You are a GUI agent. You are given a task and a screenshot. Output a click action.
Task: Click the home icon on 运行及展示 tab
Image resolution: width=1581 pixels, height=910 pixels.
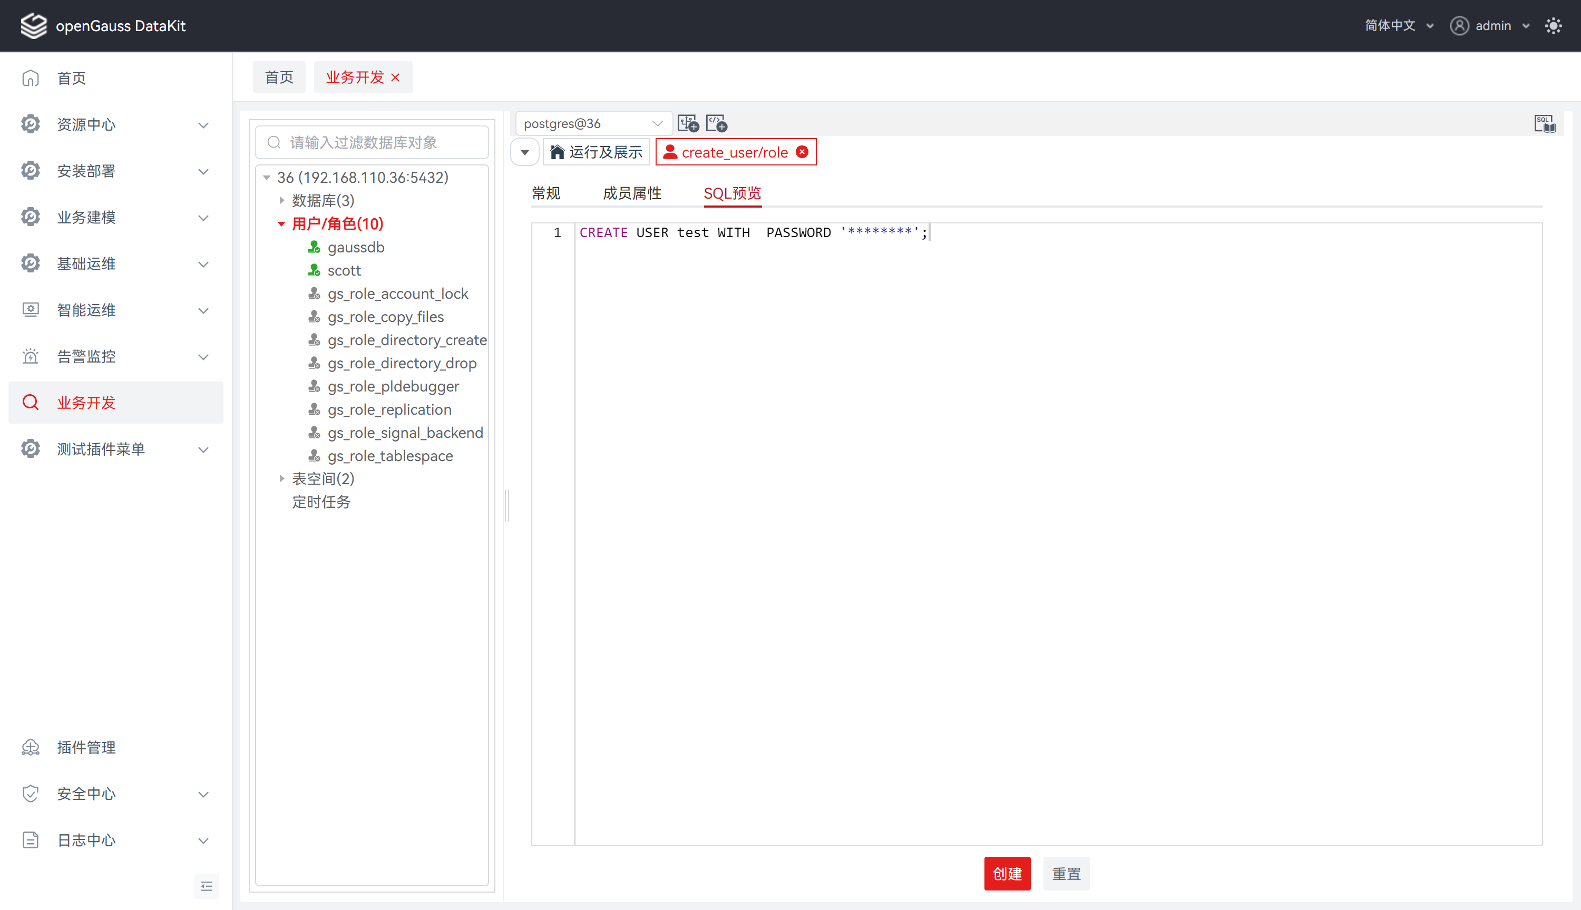click(x=557, y=152)
